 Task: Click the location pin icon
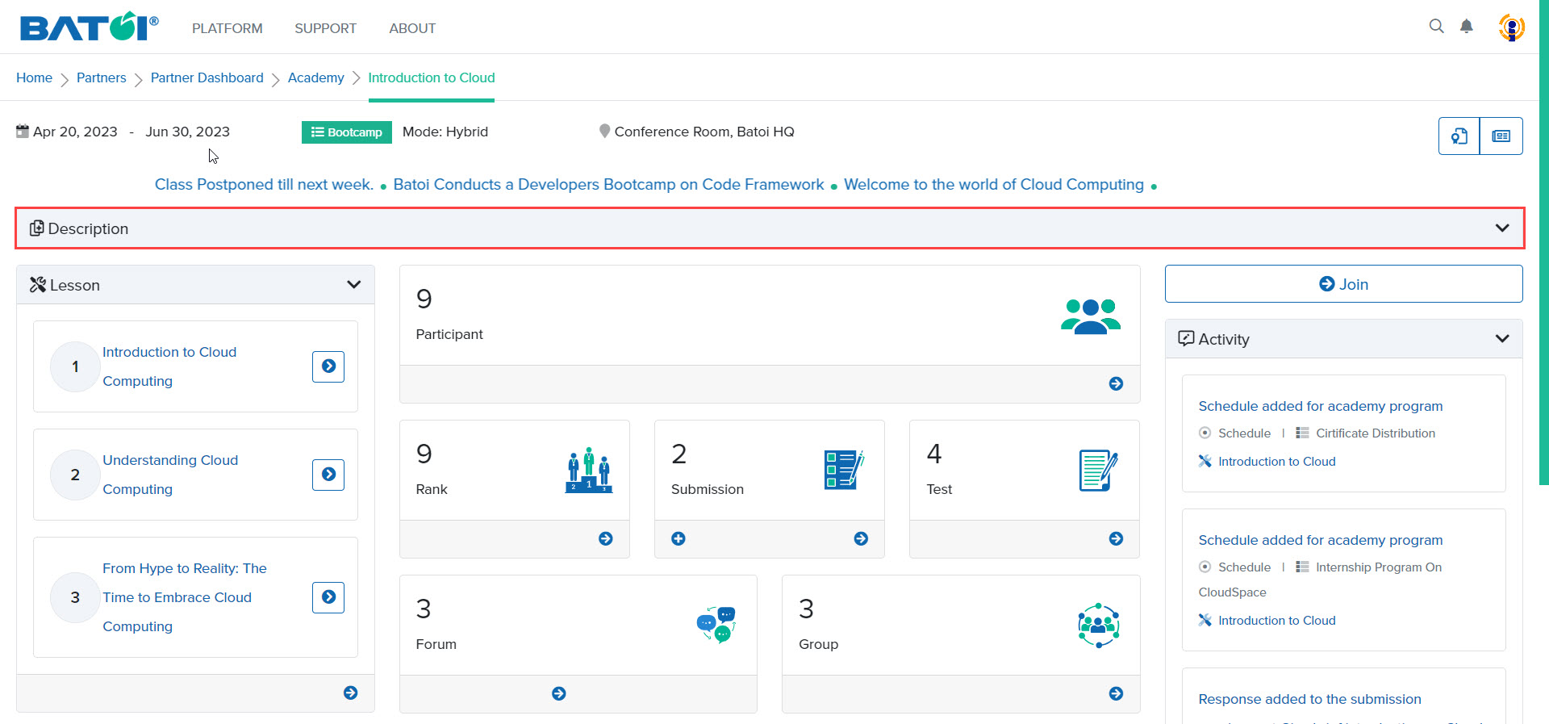604,131
